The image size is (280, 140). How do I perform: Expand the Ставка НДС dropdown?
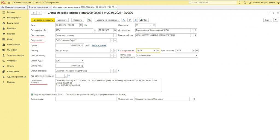82,61
